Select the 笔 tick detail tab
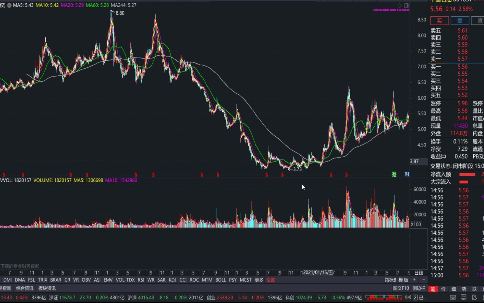This screenshot has height=303, width=484. (433, 289)
